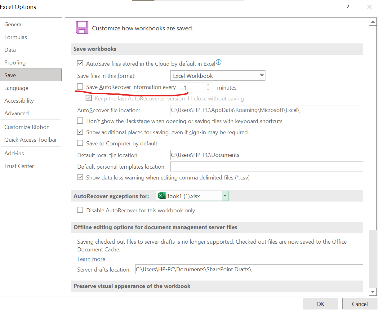Toggle Keep the last AutoRecovered version checkbox
Screen dimensions: 378x310
coord(89,98)
